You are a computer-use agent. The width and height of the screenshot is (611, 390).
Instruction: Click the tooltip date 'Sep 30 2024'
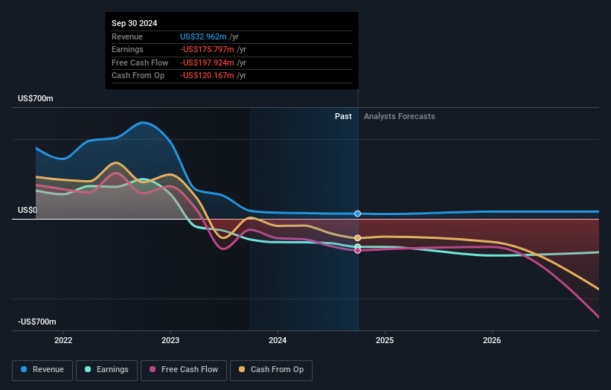coord(135,23)
